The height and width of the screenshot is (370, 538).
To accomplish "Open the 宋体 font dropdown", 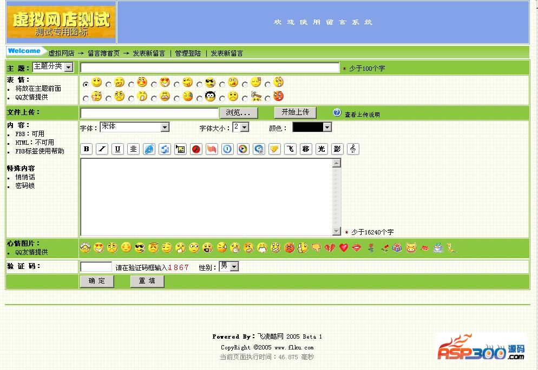I will (134, 127).
